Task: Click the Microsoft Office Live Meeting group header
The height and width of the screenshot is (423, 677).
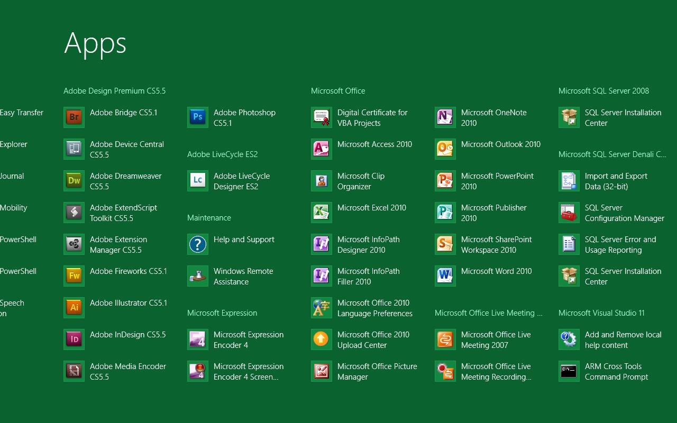Action: (488, 313)
